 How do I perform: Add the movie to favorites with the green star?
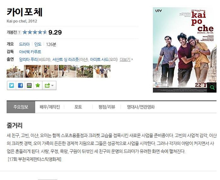[x=38, y=85]
